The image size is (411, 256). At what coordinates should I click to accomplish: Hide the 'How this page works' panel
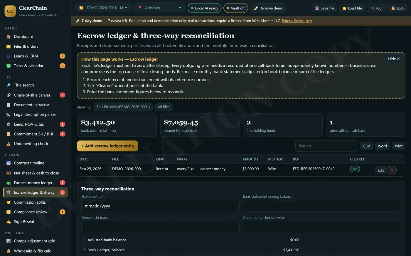tap(394, 59)
